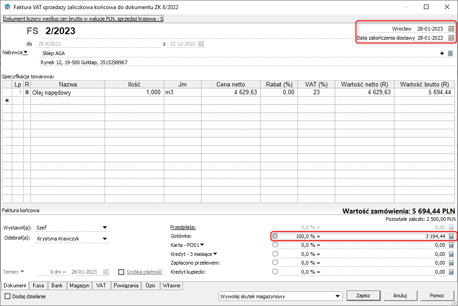Click unit cell m3
Viewport: 458px width, 306px height.
point(182,92)
